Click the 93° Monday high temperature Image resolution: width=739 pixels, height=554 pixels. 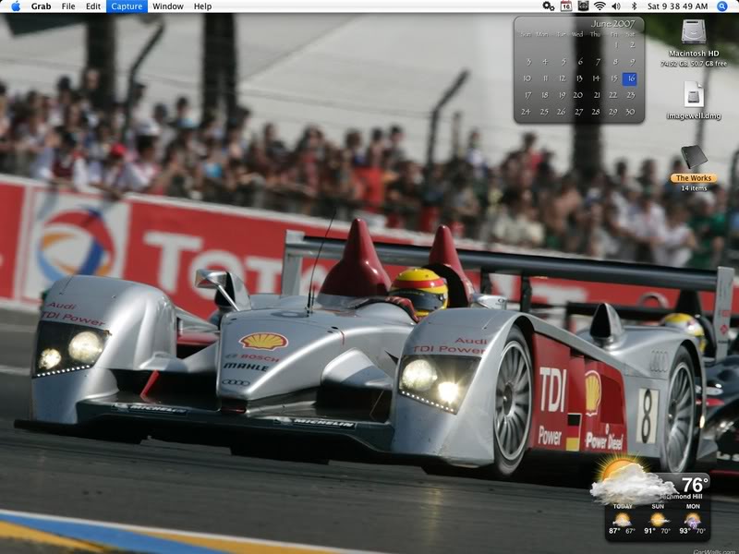tap(685, 531)
